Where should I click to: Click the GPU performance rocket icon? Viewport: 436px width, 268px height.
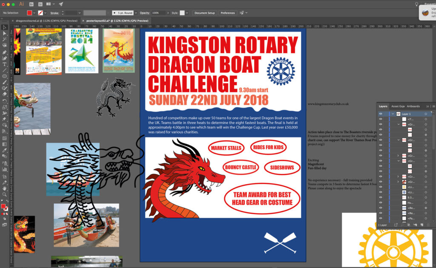tap(61, 4)
